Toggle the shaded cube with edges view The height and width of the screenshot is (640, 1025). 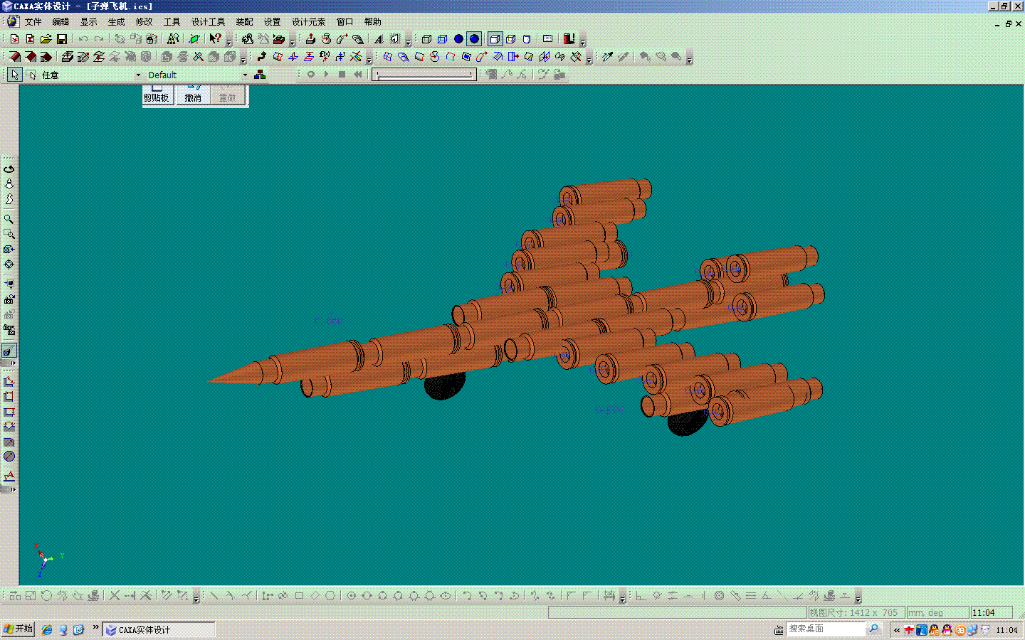[x=495, y=39]
